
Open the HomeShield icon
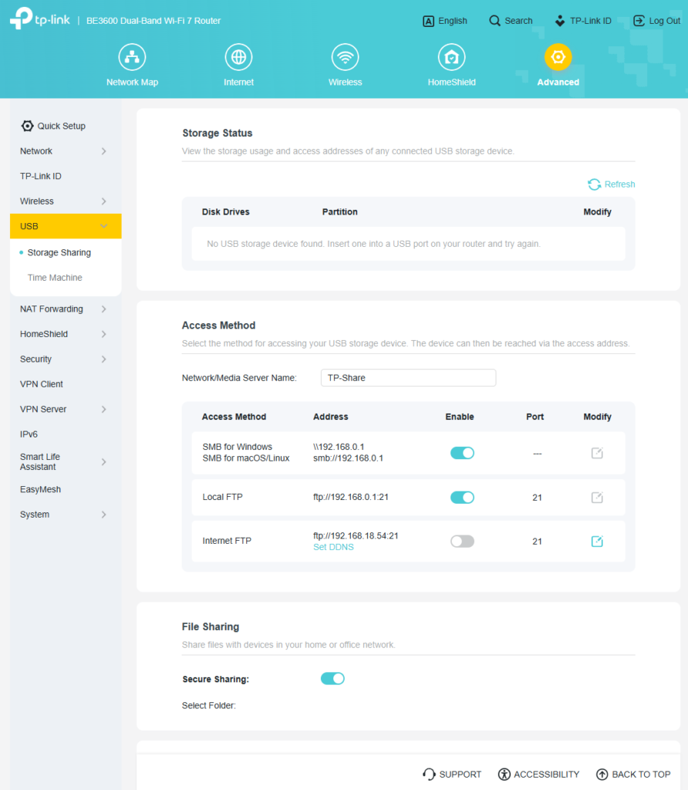pyautogui.click(x=451, y=57)
